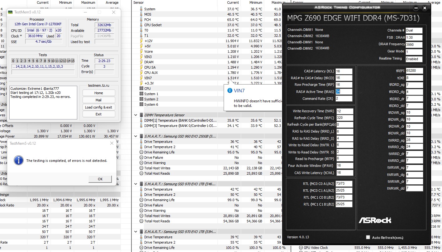Image resolution: width=442 pixels, height=252 pixels.
Task: Click the RTL (MC0 C0 A1/A2) field
Action: tap(344, 183)
